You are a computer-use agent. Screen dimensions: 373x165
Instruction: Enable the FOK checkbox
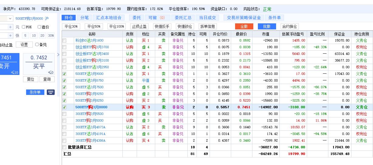(24, 27)
